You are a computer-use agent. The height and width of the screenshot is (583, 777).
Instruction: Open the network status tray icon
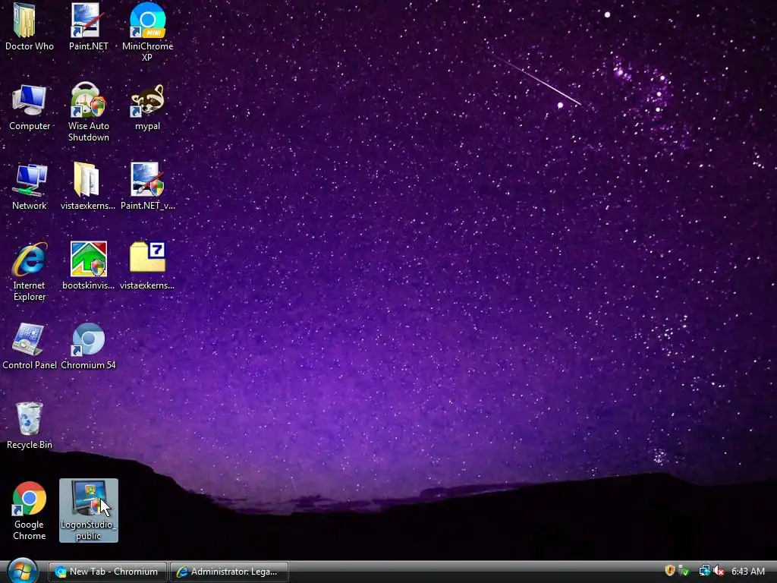(704, 571)
